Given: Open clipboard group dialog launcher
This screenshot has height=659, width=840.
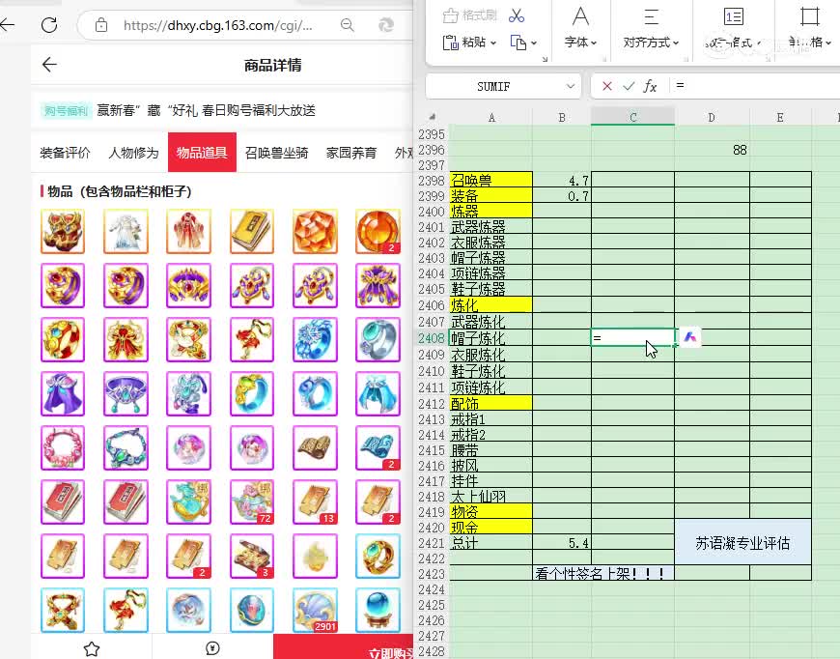Looking at the screenshot, I should click(x=545, y=59).
